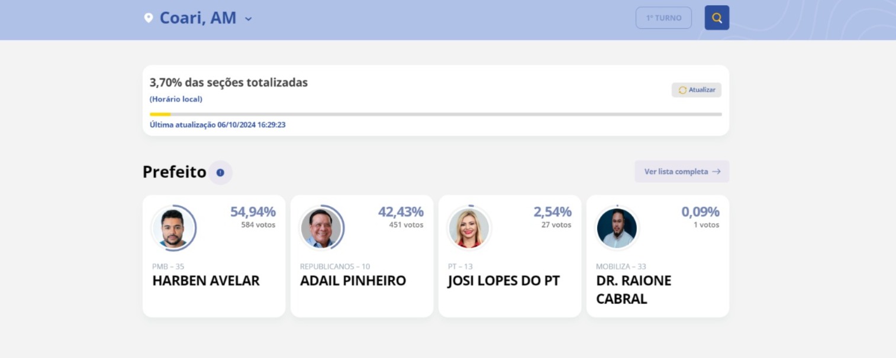This screenshot has width=896, height=358.
Task: Open Josi Lopes do PT's photo
Action: tap(469, 228)
